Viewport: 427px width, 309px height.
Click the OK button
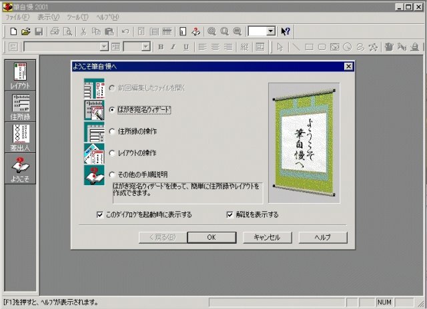(x=211, y=238)
